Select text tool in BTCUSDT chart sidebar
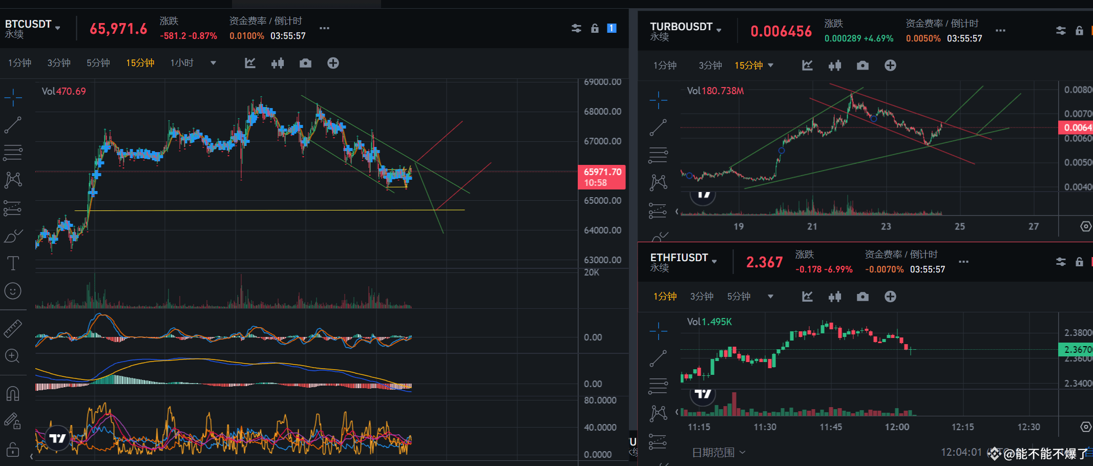This screenshot has height=466, width=1093. (x=13, y=263)
